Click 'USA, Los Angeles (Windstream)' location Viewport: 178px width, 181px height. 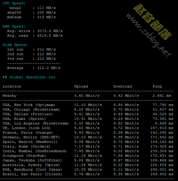click(x=36, y=123)
